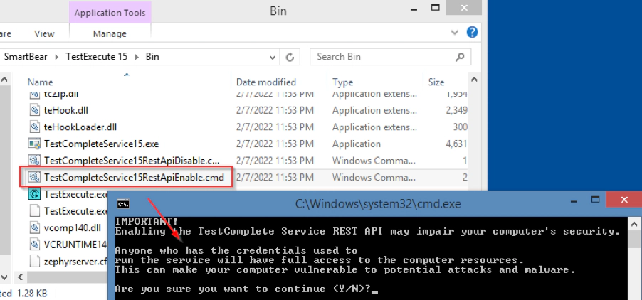The width and height of the screenshot is (642, 300).
Task: Click the TestExecute.exe application icon
Action: (35, 193)
